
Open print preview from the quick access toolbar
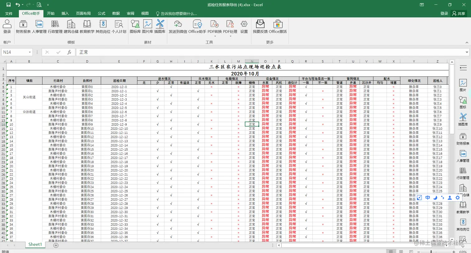[39, 5]
